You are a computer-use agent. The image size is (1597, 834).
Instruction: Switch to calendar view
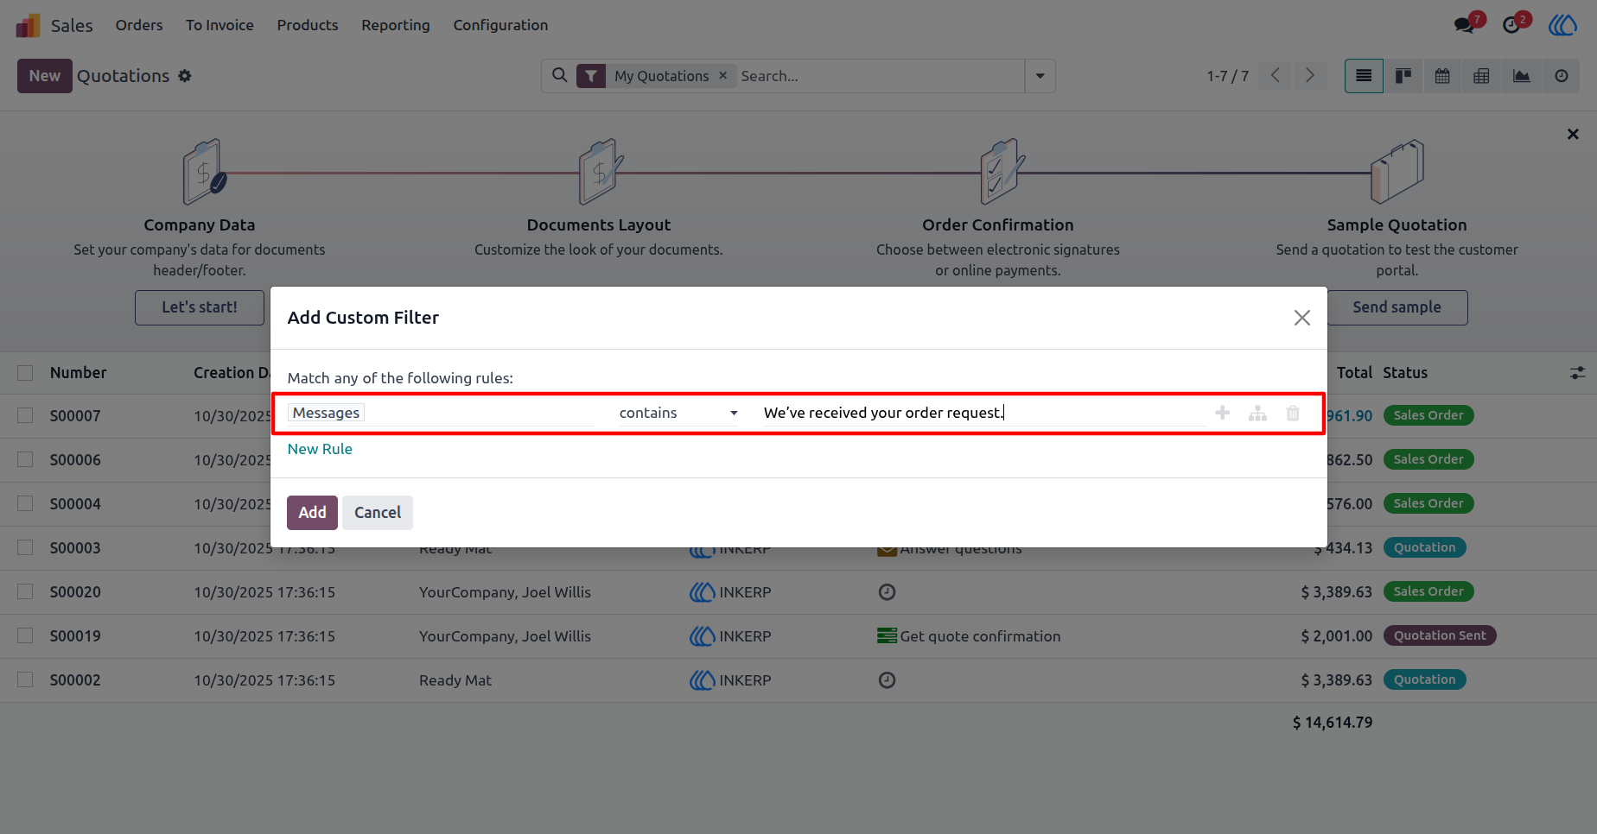coord(1442,76)
